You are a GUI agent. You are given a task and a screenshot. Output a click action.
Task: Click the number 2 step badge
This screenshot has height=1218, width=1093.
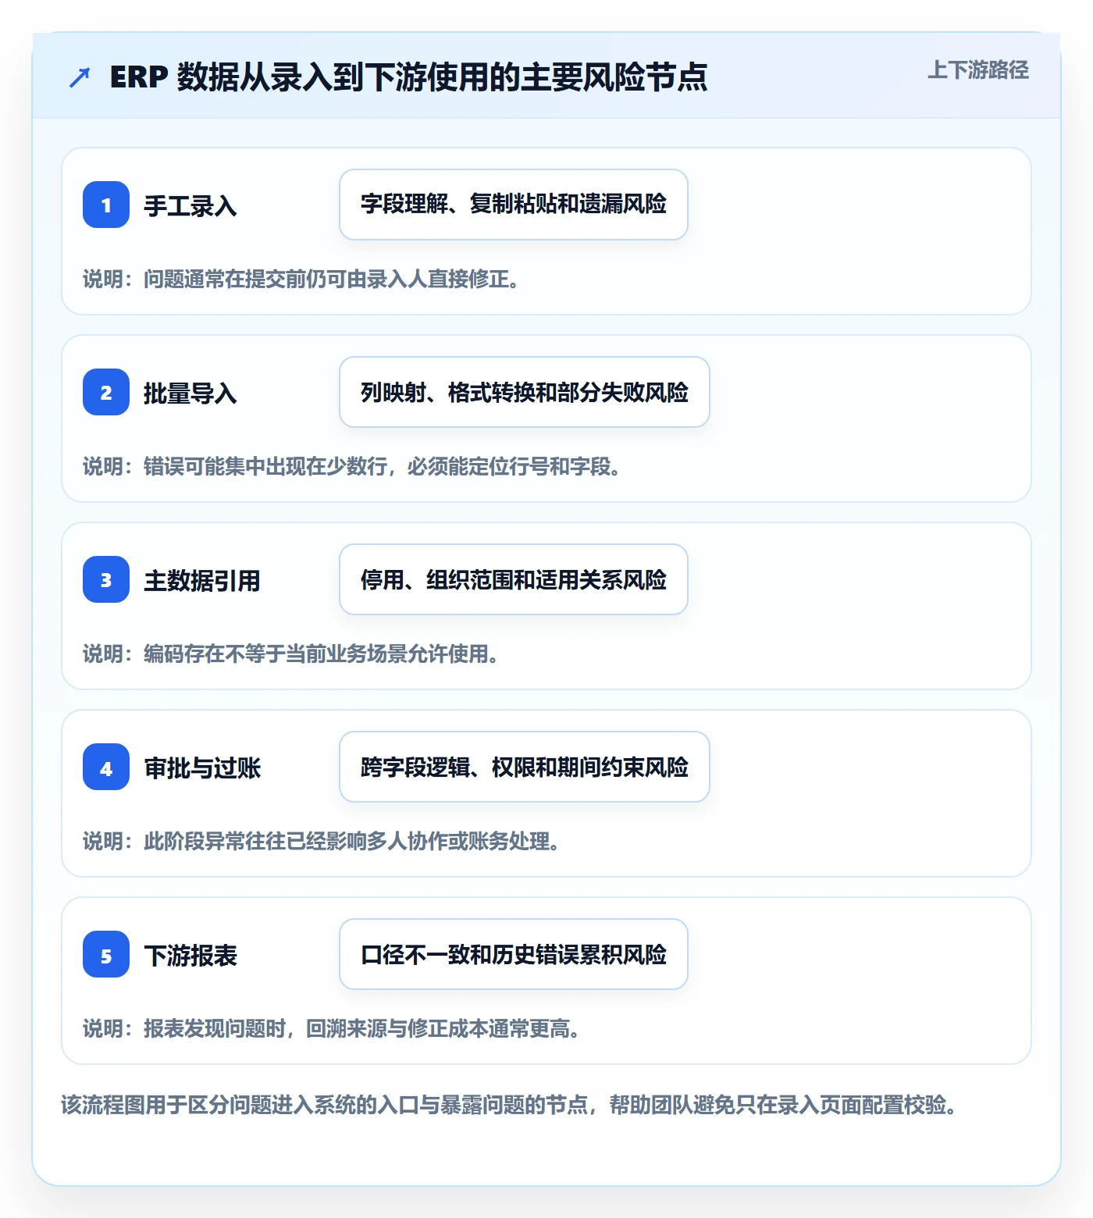tap(106, 392)
